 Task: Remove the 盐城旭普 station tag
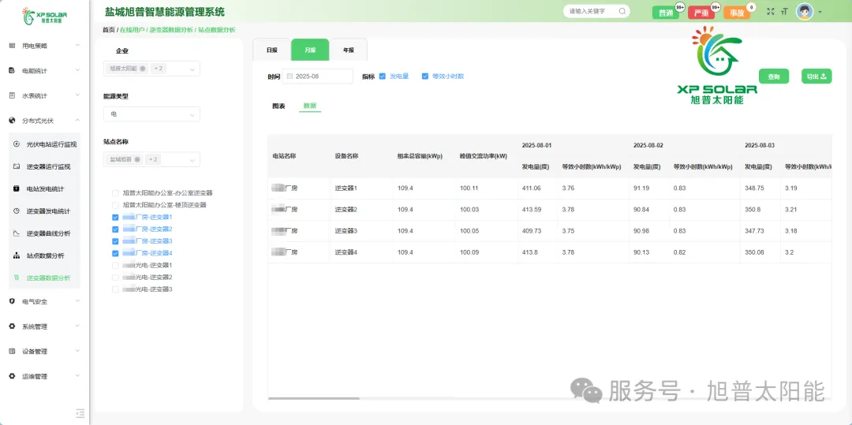(x=137, y=159)
